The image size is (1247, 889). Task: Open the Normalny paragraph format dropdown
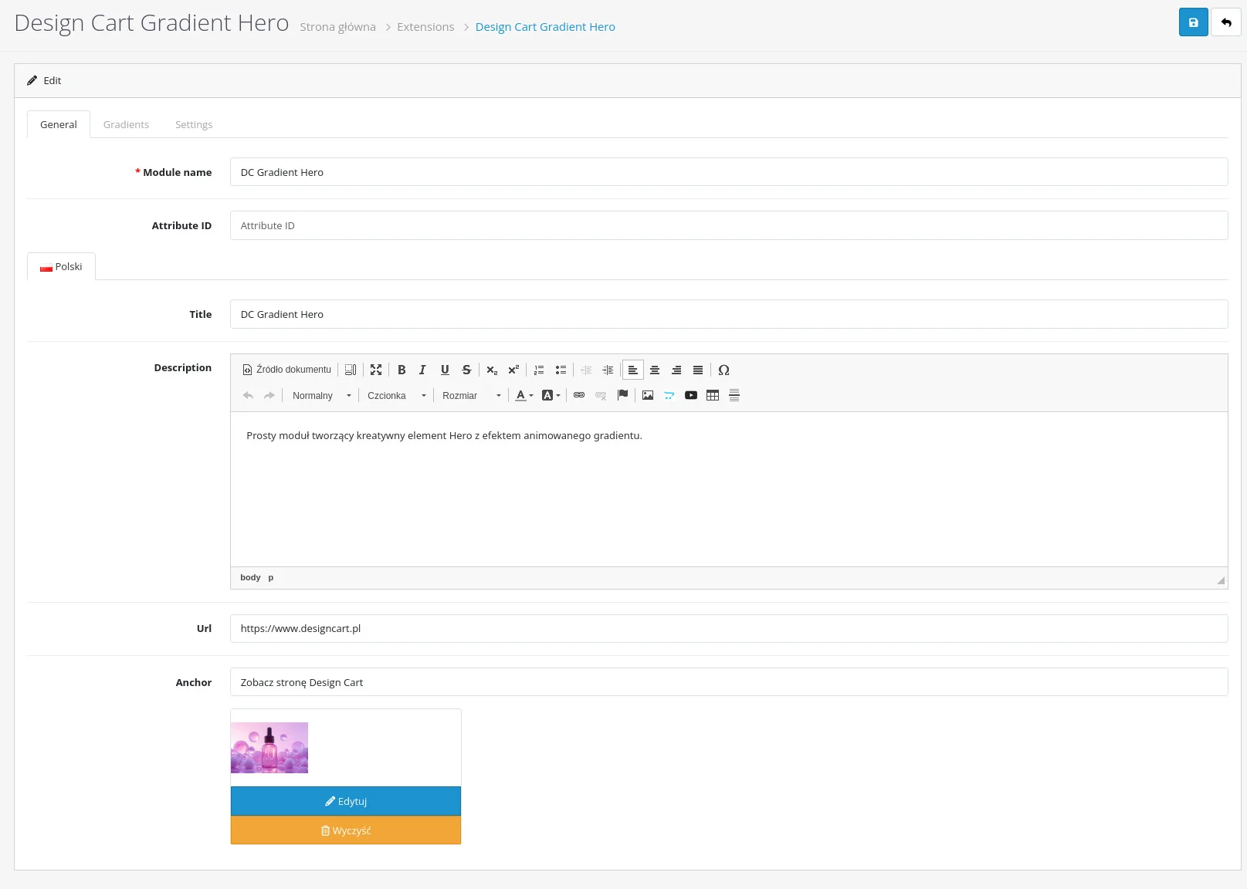pos(321,395)
